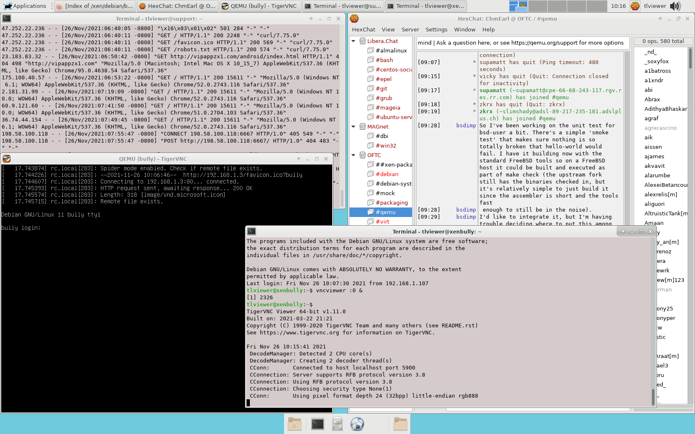Viewport: 695px width, 434px height.
Task: Open the #virt channel
Action: pyautogui.click(x=382, y=222)
